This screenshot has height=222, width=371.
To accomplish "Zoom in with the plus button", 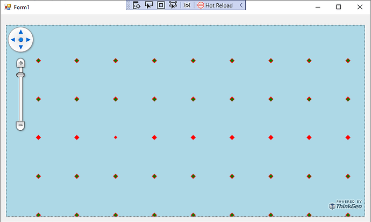I will [x=20, y=63].
